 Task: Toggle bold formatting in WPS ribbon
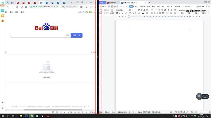tap(117, 13)
